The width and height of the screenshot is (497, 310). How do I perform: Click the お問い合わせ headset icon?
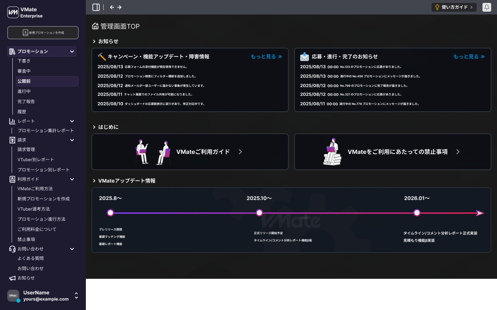pos(12,249)
